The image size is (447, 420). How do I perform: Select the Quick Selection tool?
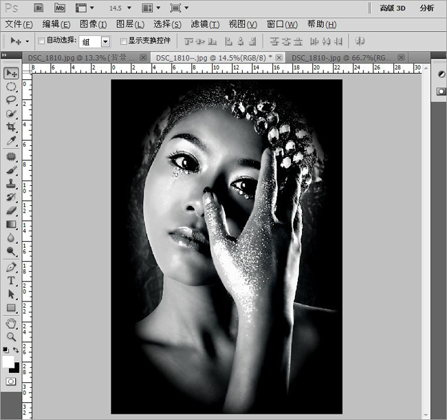coord(11,114)
